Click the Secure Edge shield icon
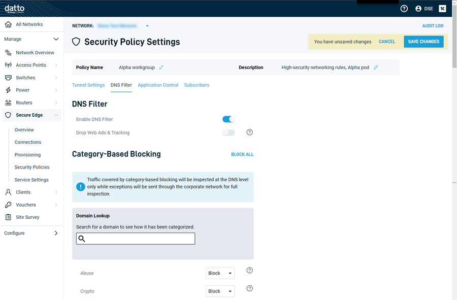Image resolution: width=457 pixels, height=300 pixels. click(x=8, y=115)
